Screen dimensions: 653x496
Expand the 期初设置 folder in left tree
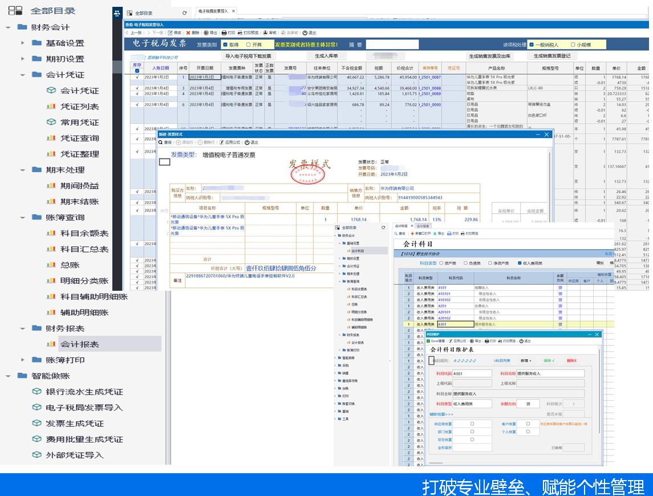coord(22,59)
